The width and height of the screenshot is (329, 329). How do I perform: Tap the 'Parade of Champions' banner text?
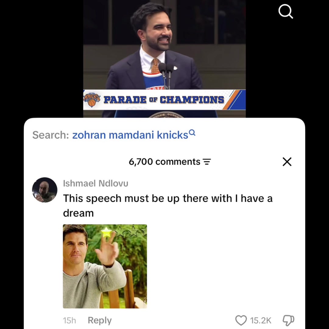164,100
